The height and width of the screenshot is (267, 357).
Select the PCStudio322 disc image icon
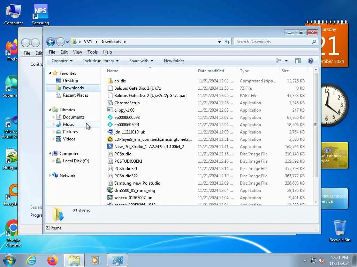tap(110, 176)
